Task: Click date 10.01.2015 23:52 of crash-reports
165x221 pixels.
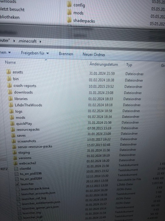Action: click(x=101, y=86)
